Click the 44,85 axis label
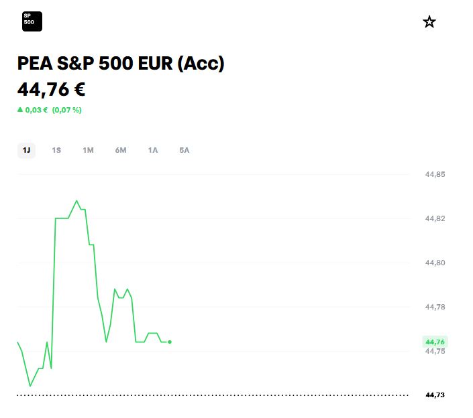The width and height of the screenshot is (473, 418). pyautogui.click(x=435, y=174)
